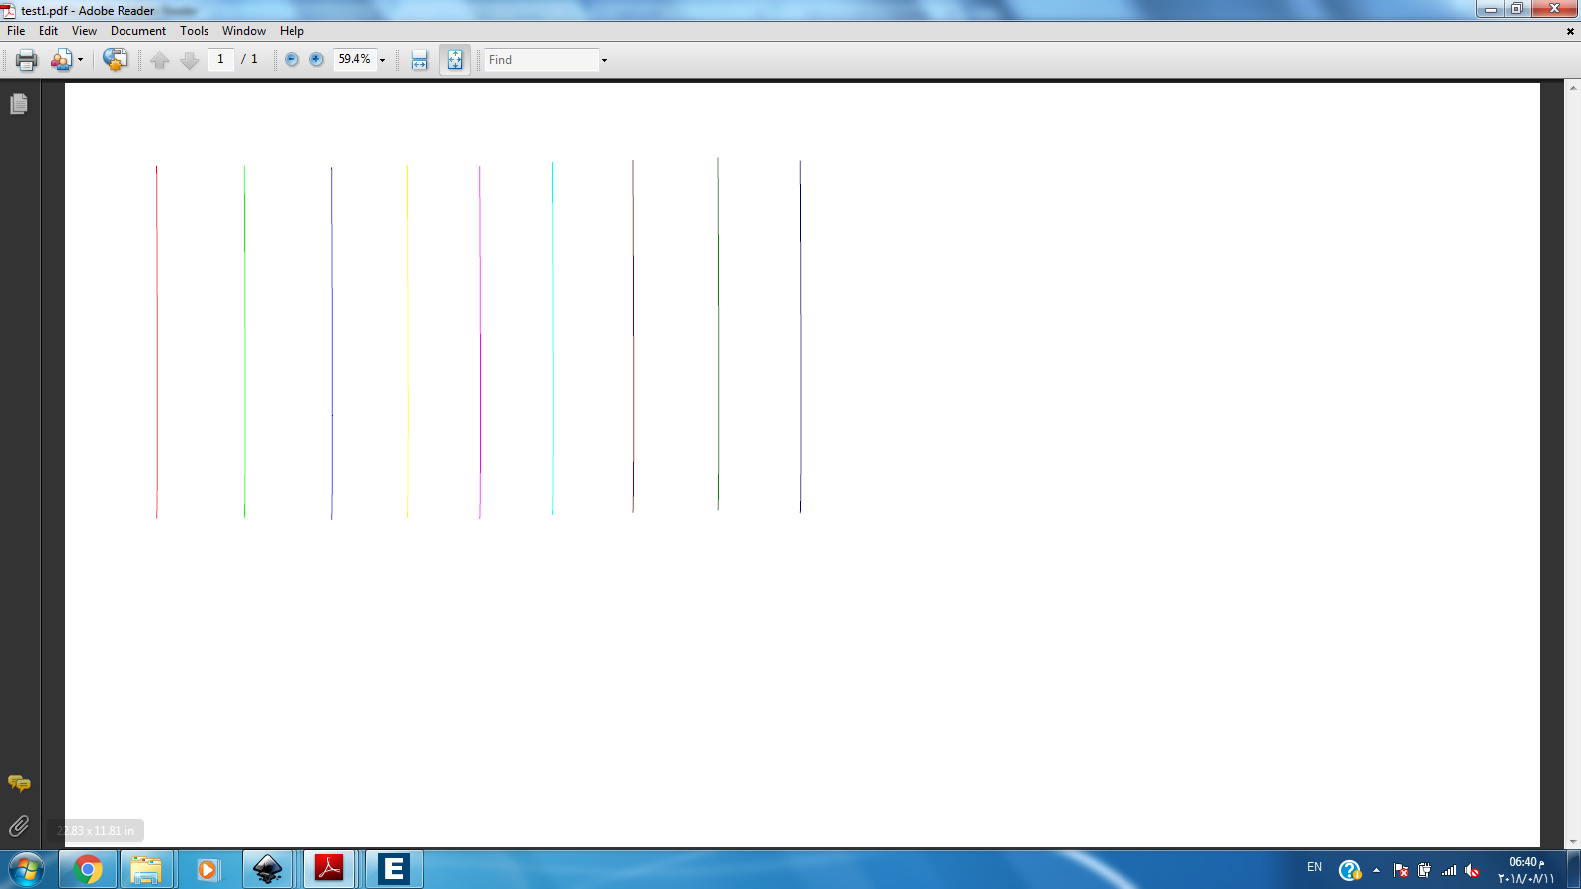Open the Attachments paperclip panel icon
The image size is (1581, 889).
[19, 826]
